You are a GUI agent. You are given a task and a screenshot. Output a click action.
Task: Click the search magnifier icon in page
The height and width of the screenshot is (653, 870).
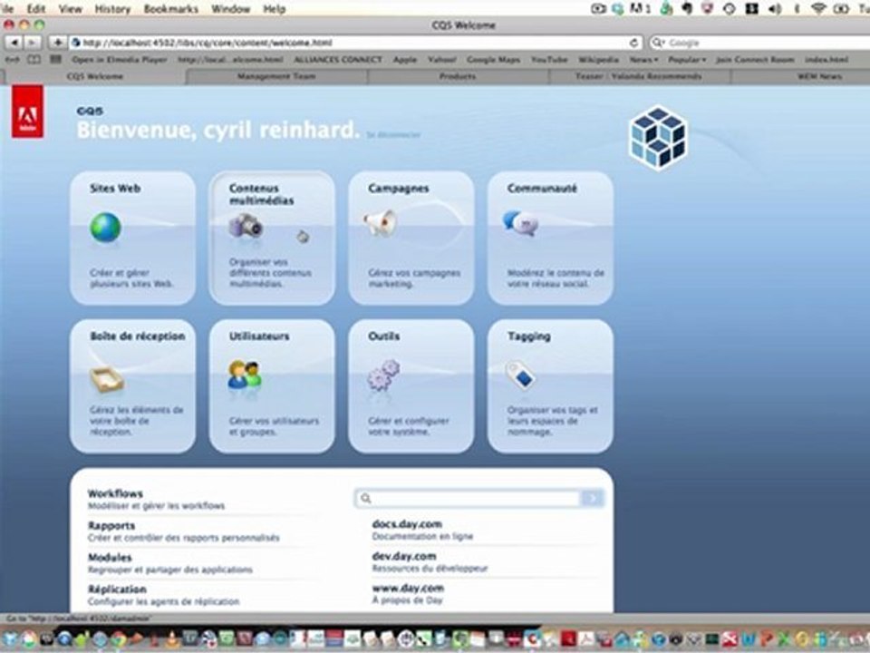point(365,498)
